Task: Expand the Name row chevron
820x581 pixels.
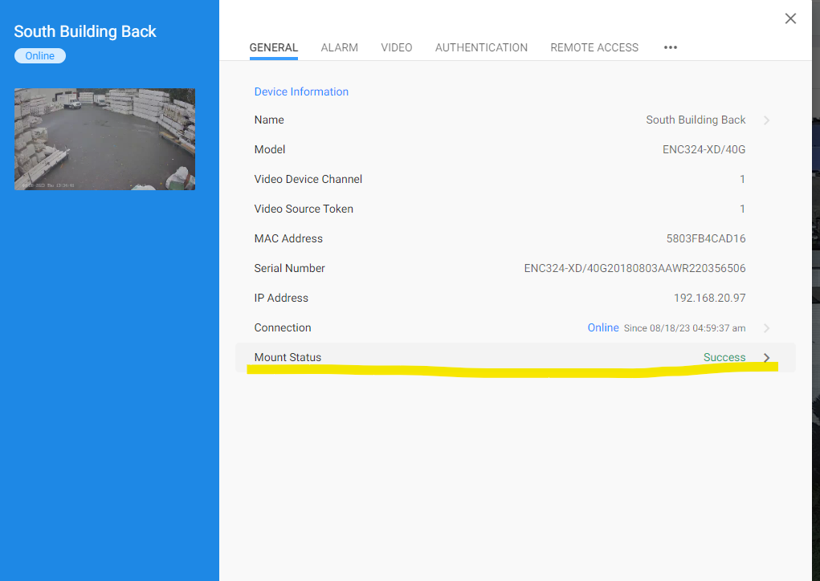Action: pyautogui.click(x=766, y=120)
